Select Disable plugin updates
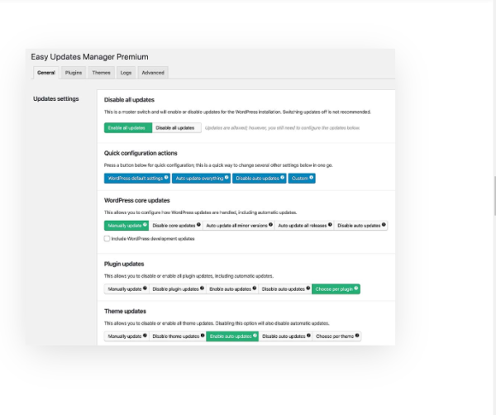 (x=178, y=289)
